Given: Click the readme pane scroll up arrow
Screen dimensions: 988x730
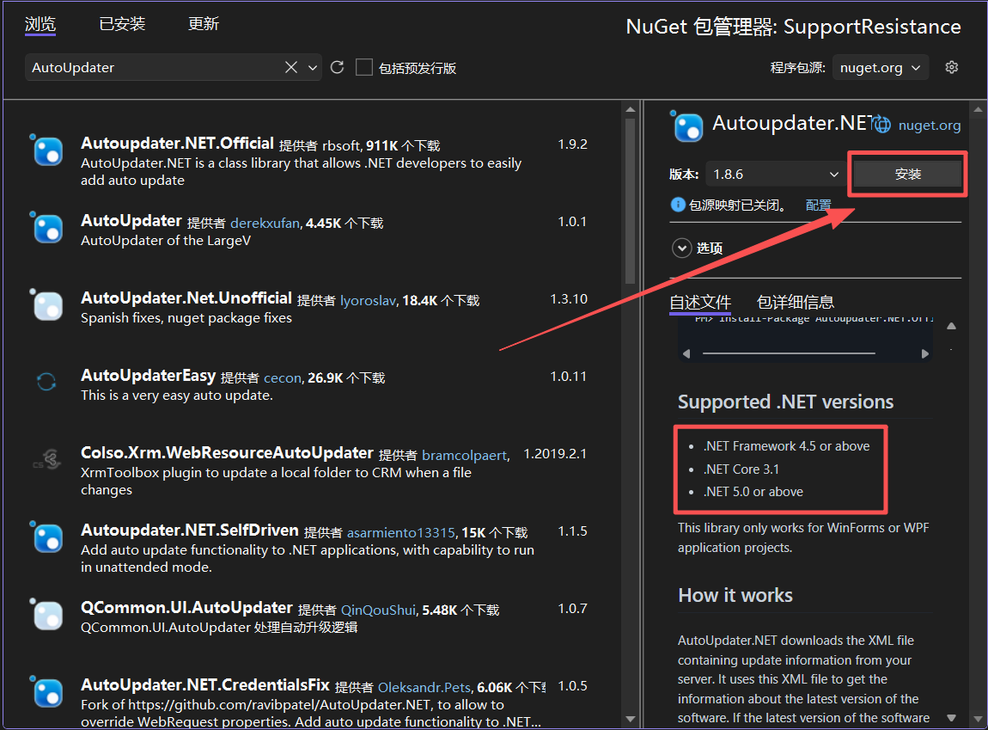Looking at the screenshot, I should (951, 326).
